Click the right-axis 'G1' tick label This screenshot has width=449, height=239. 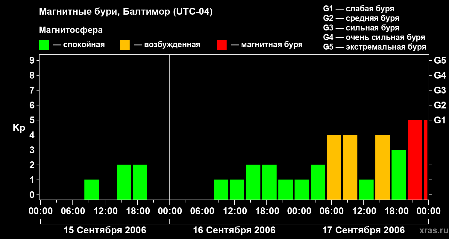440,120
